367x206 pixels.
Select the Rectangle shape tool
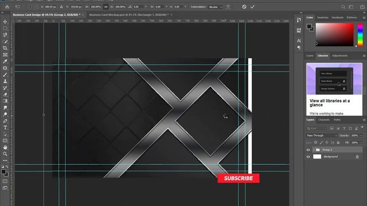[x=5, y=141]
